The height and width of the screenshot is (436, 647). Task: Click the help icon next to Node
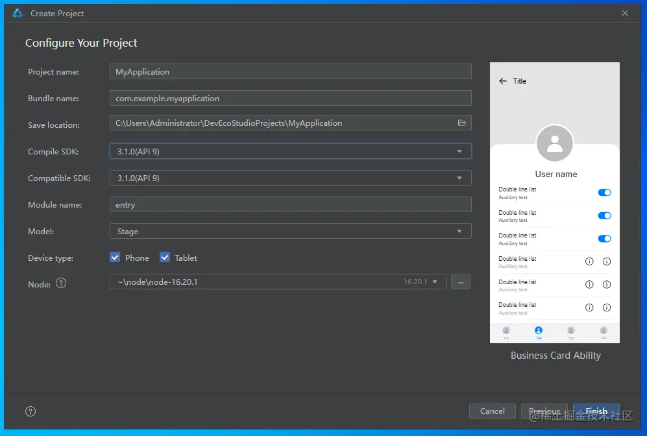click(61, 284)
